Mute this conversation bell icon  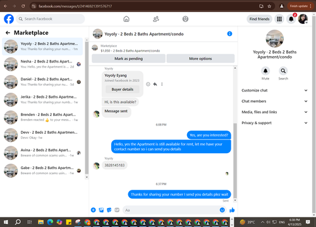[265, 71]
